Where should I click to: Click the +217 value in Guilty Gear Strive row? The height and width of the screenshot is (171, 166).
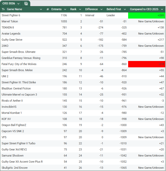(161, 40)
